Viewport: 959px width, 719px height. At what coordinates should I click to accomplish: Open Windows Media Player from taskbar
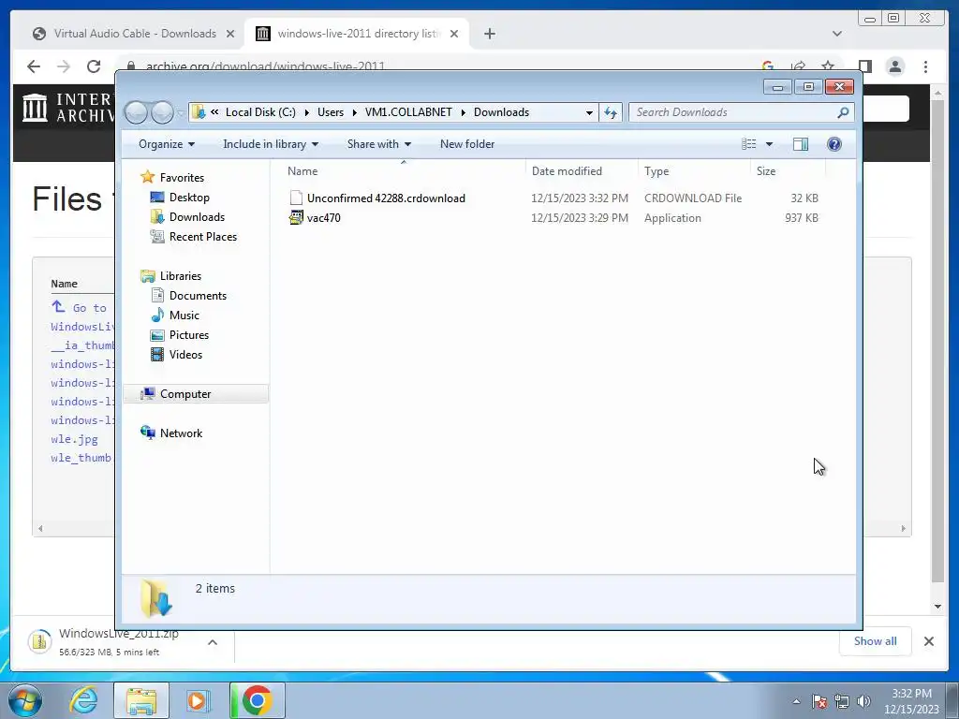(198, 700)
